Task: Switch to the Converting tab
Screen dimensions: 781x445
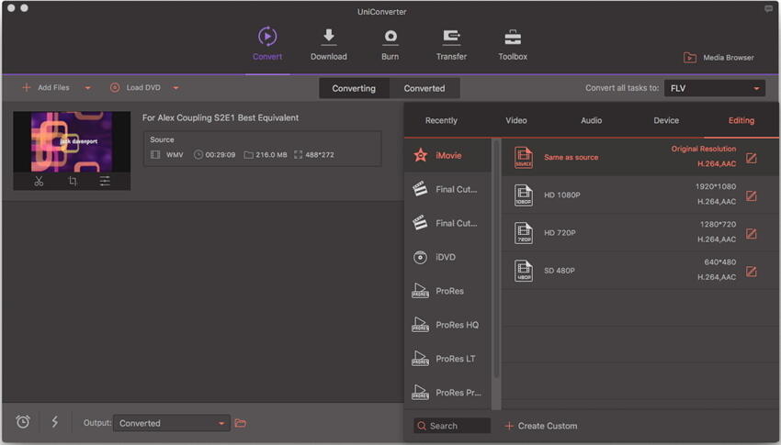Action: coord(354,88)
